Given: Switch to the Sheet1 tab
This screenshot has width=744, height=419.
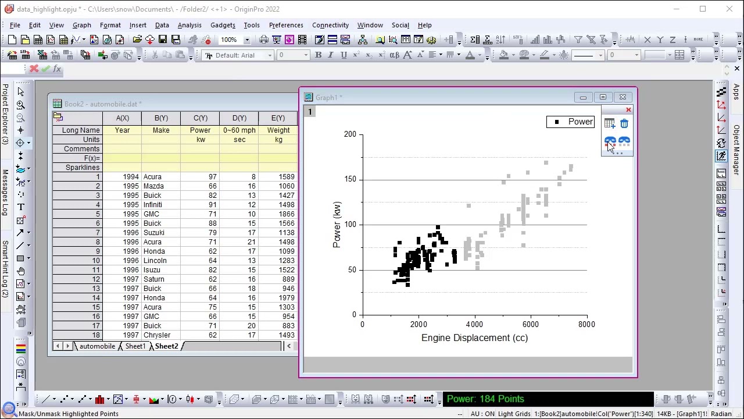Looking at the screenshot, I should pyautogui.click(x=135, y=346).
